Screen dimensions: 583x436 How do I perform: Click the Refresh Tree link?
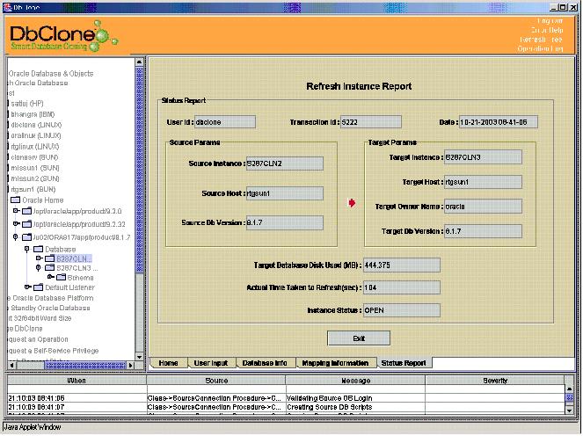coord(541,40)
